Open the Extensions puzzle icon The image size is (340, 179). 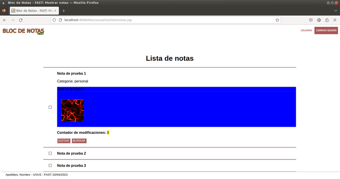[327, 20]
